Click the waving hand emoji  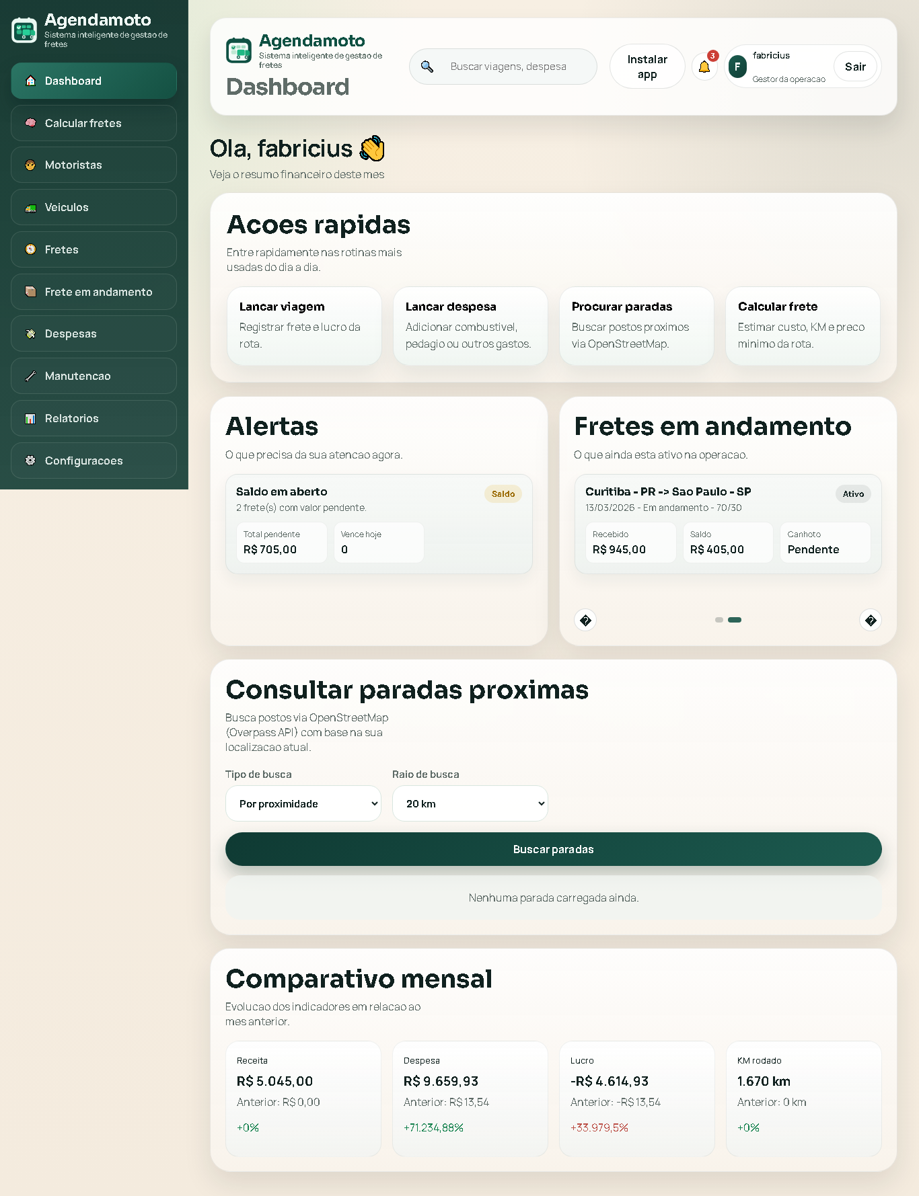coord(372,149)
